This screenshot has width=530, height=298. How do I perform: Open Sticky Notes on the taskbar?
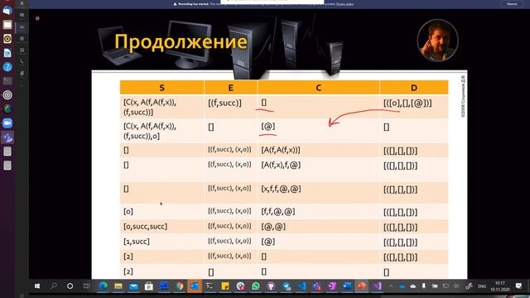point(225,286)
